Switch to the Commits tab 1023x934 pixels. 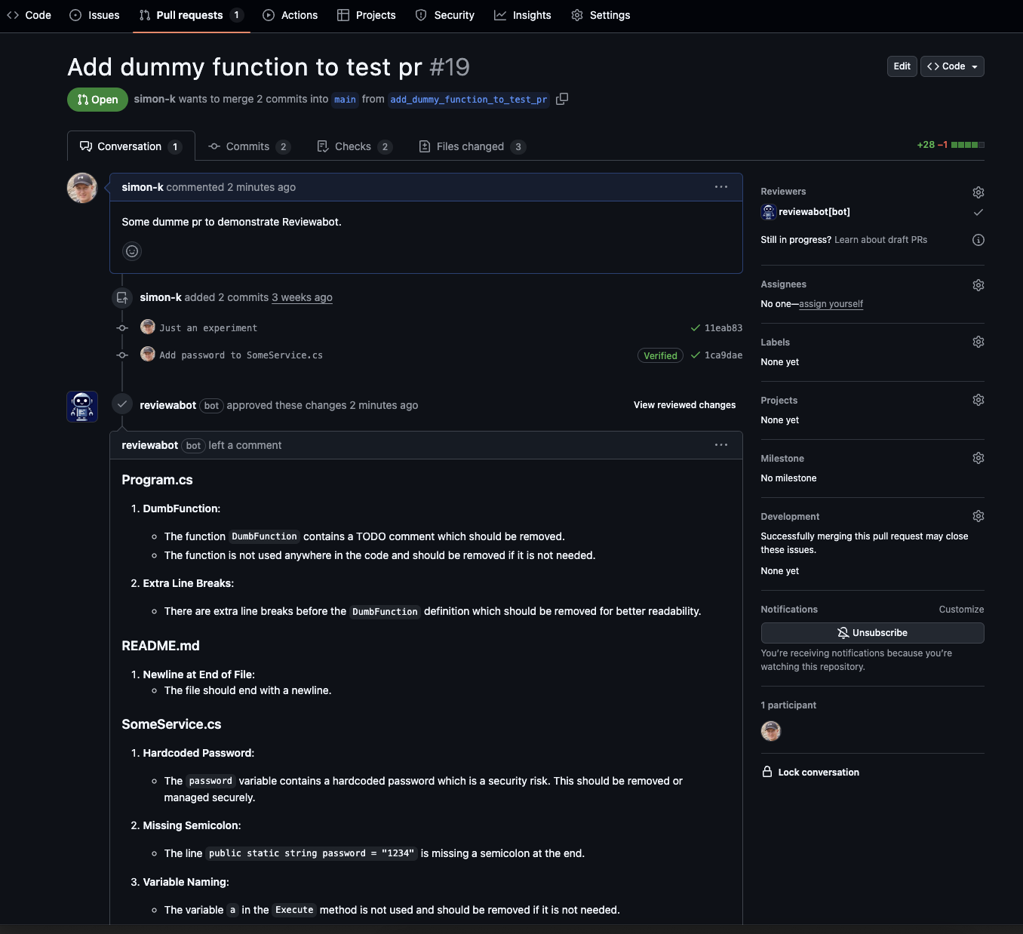(249, 146)
